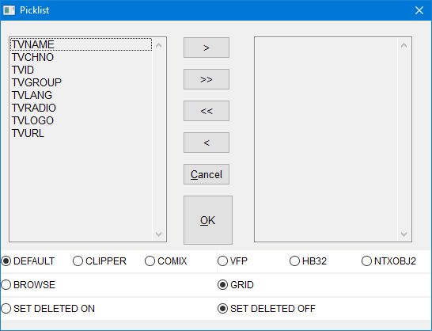
Task: Choose the HB32 radio button
Action: [308, 261]
